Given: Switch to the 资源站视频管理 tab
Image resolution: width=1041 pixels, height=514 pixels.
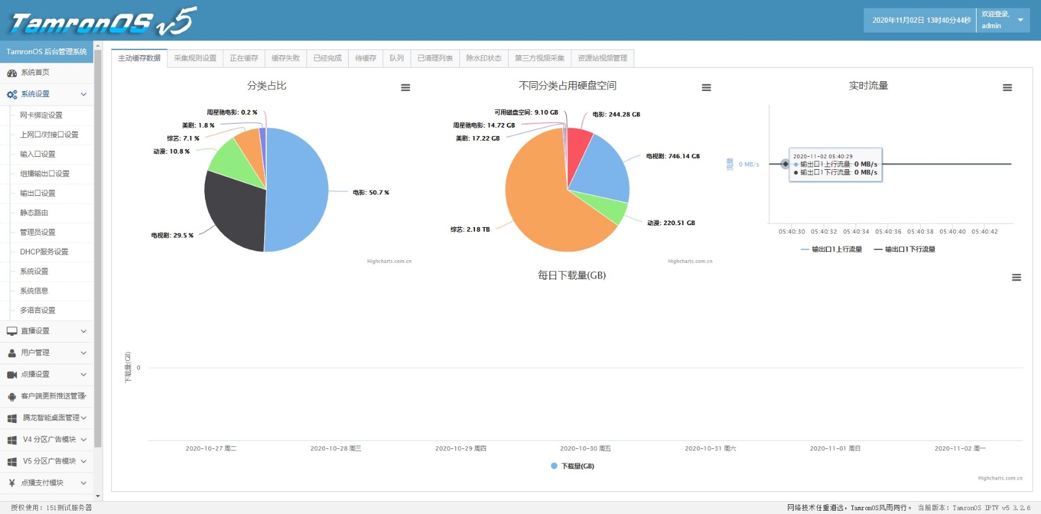Looking at the screenshot, I should [x=602, y=58].
